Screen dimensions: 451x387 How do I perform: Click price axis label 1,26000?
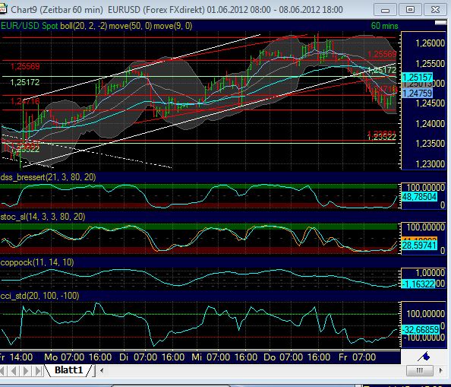coord(430,43)
